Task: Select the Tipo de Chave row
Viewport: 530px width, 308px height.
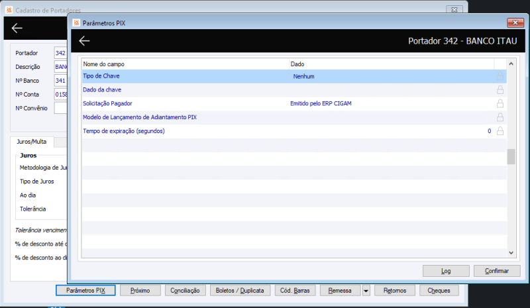Action: [x=293, y=76]
